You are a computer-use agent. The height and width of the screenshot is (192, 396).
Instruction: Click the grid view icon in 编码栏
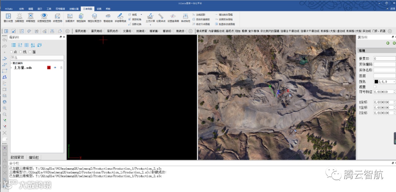click(x=26, y=45)
